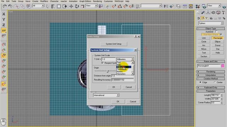Activate the Select and Link tool

pyautogui.click(x=17, y=6)
